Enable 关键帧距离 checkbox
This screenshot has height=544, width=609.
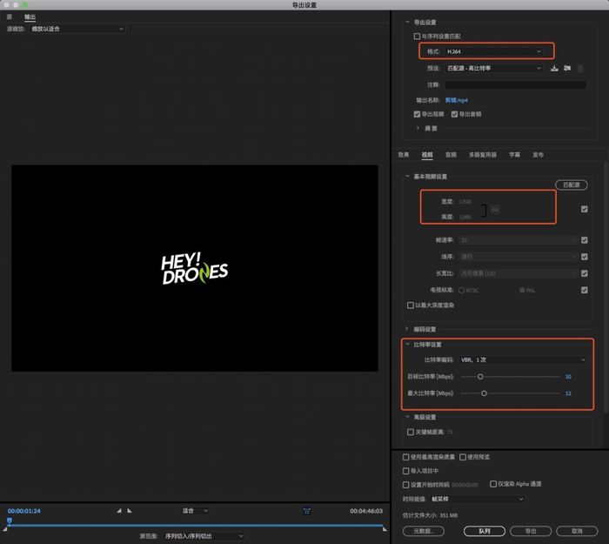click(x=410, y=432)
